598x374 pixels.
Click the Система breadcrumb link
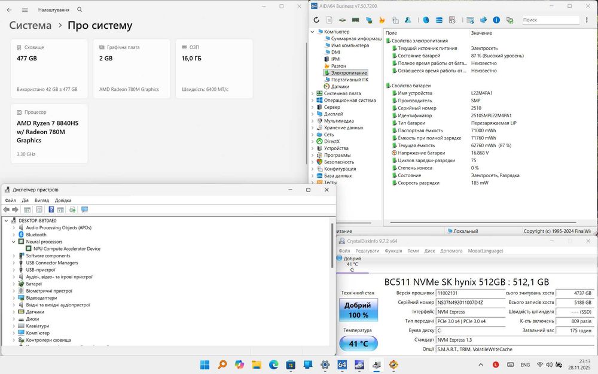click(x=30, y=26)
